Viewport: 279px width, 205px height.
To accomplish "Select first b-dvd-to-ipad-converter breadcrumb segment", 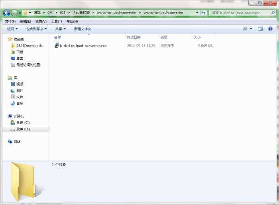I will tap(116, 12).
